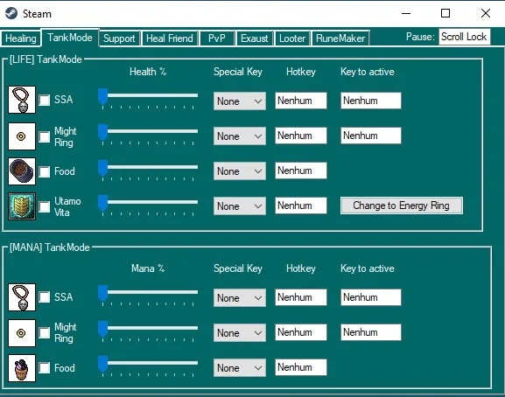Screen dimensions: 505x397
Task: Click Key to active field for MANA SSA
Action: point(371,297)
